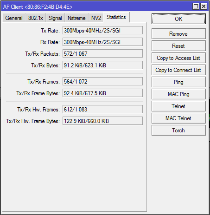
Task: Open a Telnet session
Action: [x=178, y=106]
